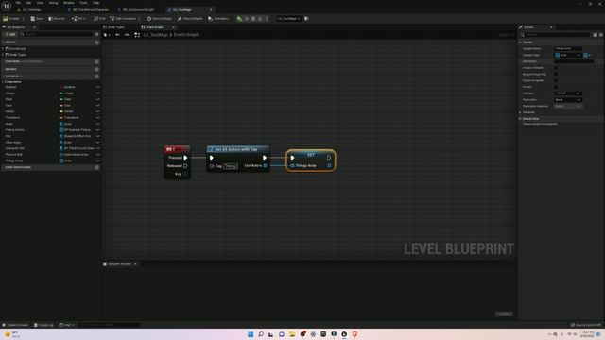Screen dimensions: 605x340
Task: Click the Integer variable type pill
Action: [x=66, y=93]
